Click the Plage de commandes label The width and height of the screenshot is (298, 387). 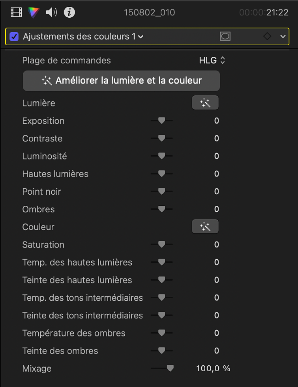click(66, 60)
